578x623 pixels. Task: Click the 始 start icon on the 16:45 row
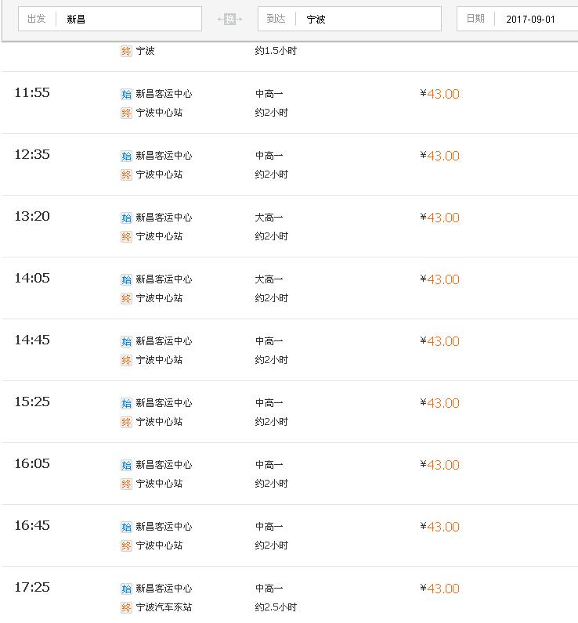click(x=126, y=527)
